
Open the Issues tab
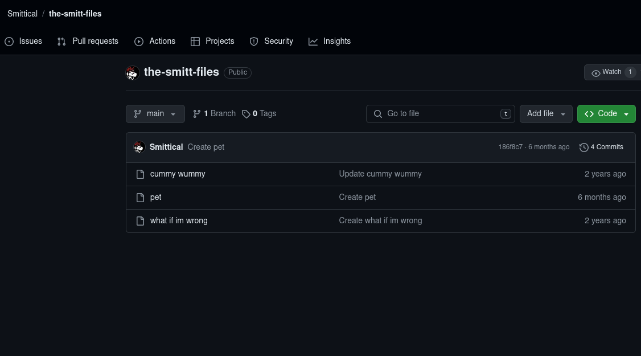click(23, 42)
